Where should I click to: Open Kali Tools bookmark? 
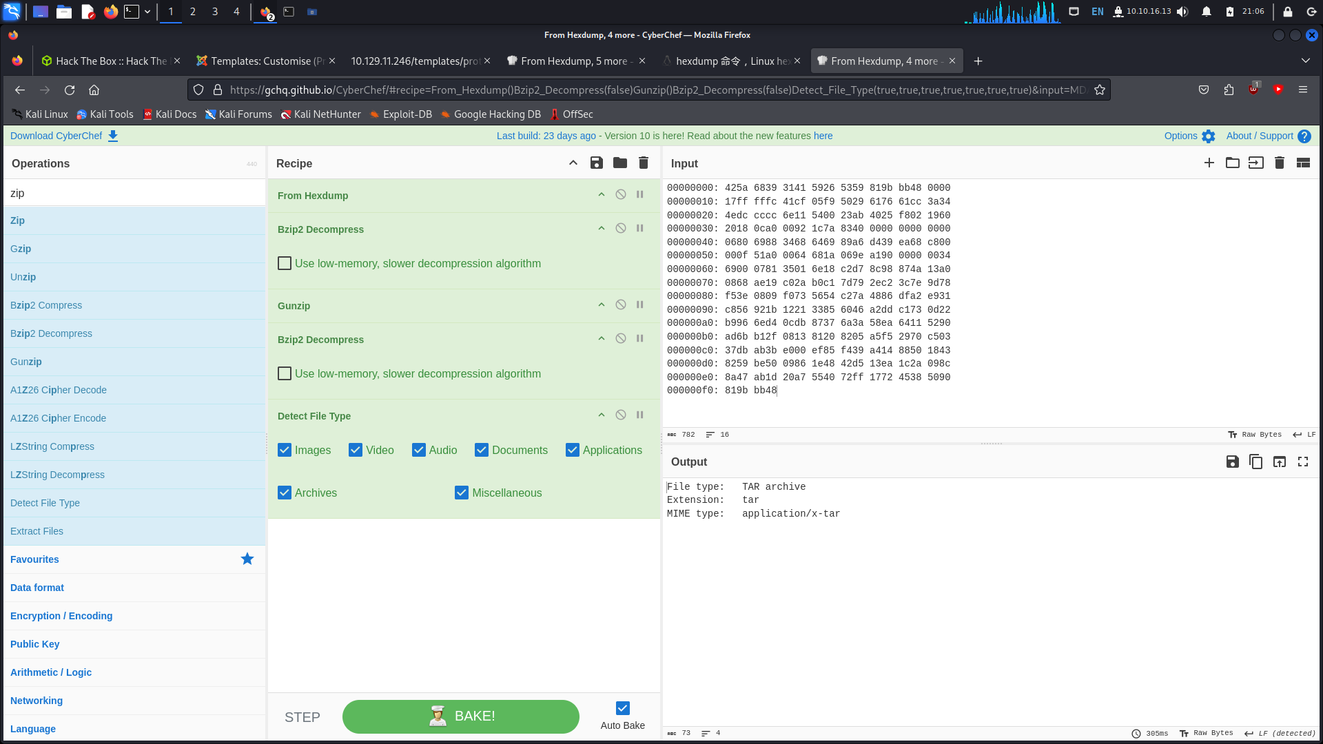105,114
